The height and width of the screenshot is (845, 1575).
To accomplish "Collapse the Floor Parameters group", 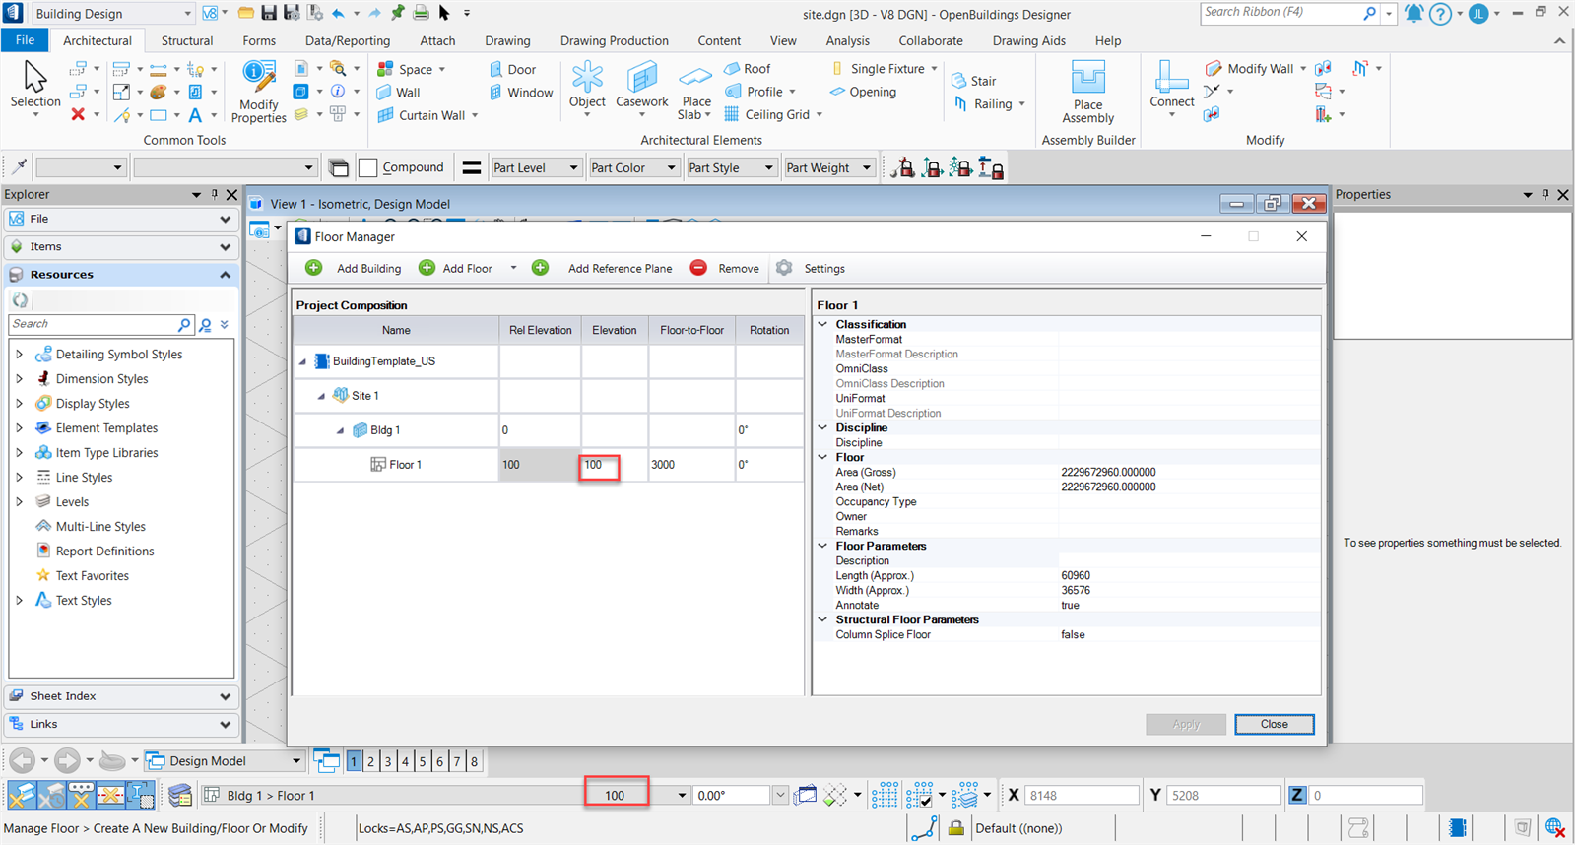I will (823, 546).
